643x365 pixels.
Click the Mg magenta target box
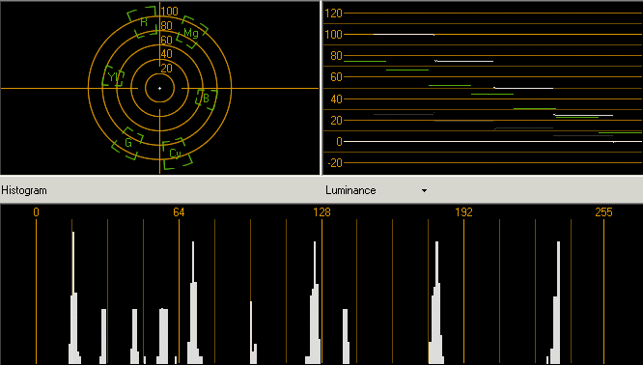click(192, 32)
